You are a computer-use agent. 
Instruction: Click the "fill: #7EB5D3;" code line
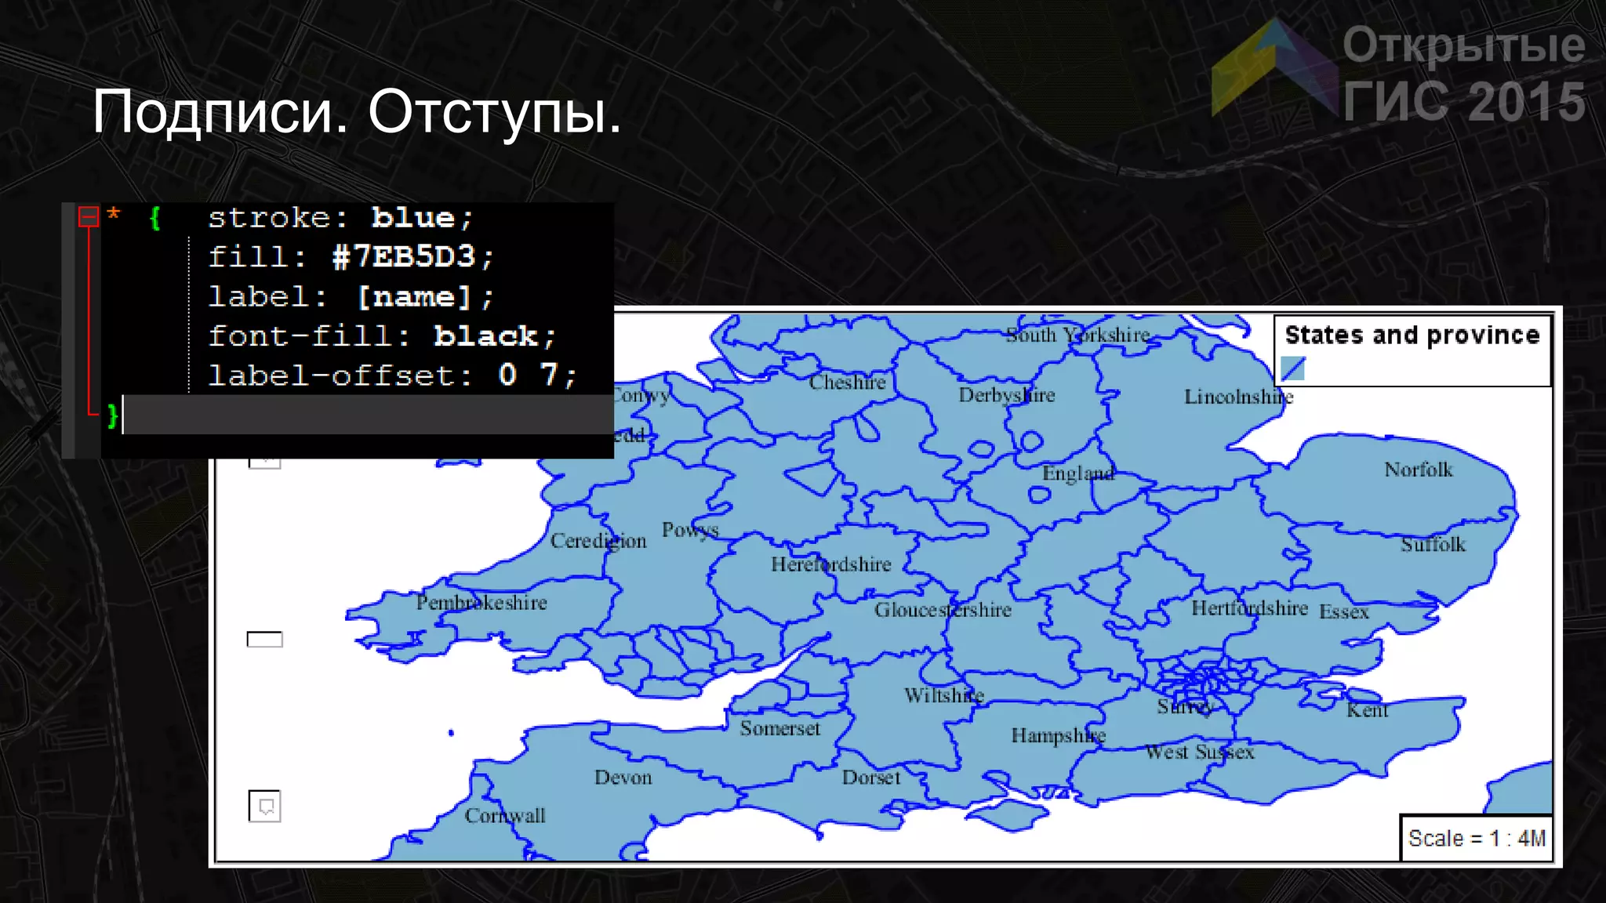(x=351, y=257)
